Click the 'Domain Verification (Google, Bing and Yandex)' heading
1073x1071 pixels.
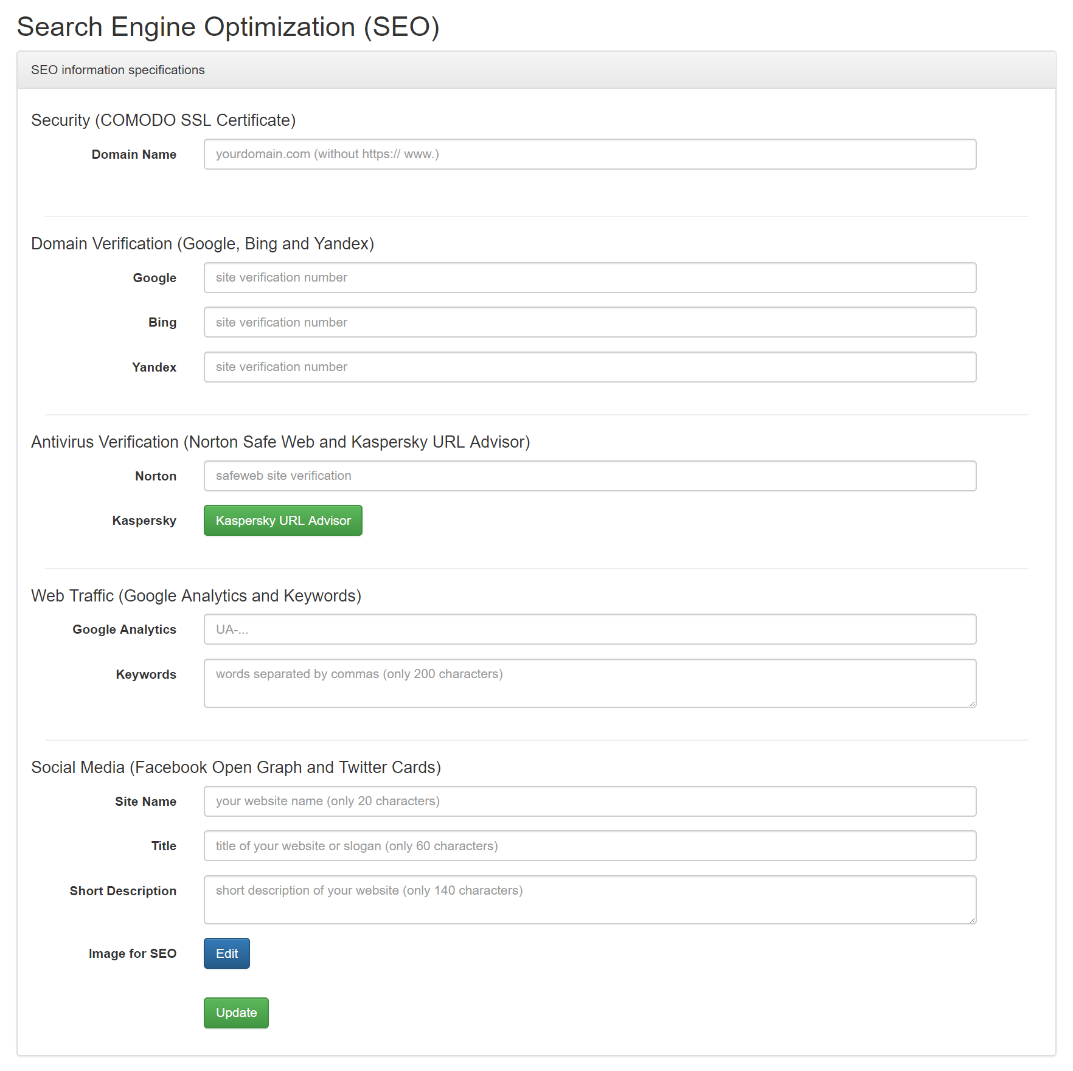pos(203,244)
